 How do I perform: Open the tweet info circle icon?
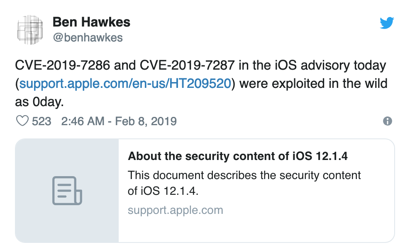(388, 121)
